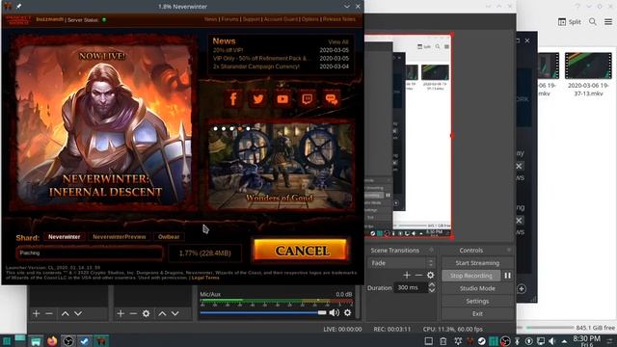
Task: Cancel the Neverwinter patching
Action: [x=301, y=251]
